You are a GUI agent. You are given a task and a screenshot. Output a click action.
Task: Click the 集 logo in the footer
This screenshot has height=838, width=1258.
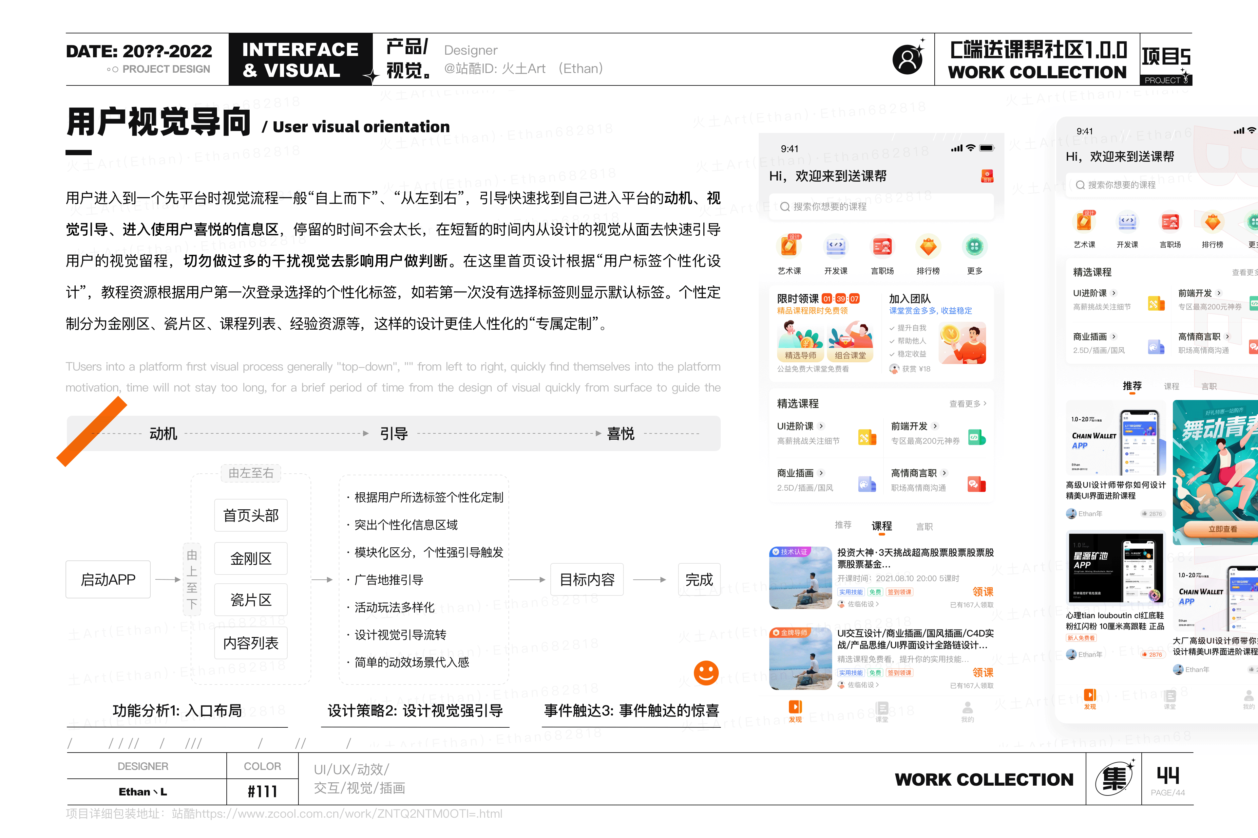(x=1115, y=779)
